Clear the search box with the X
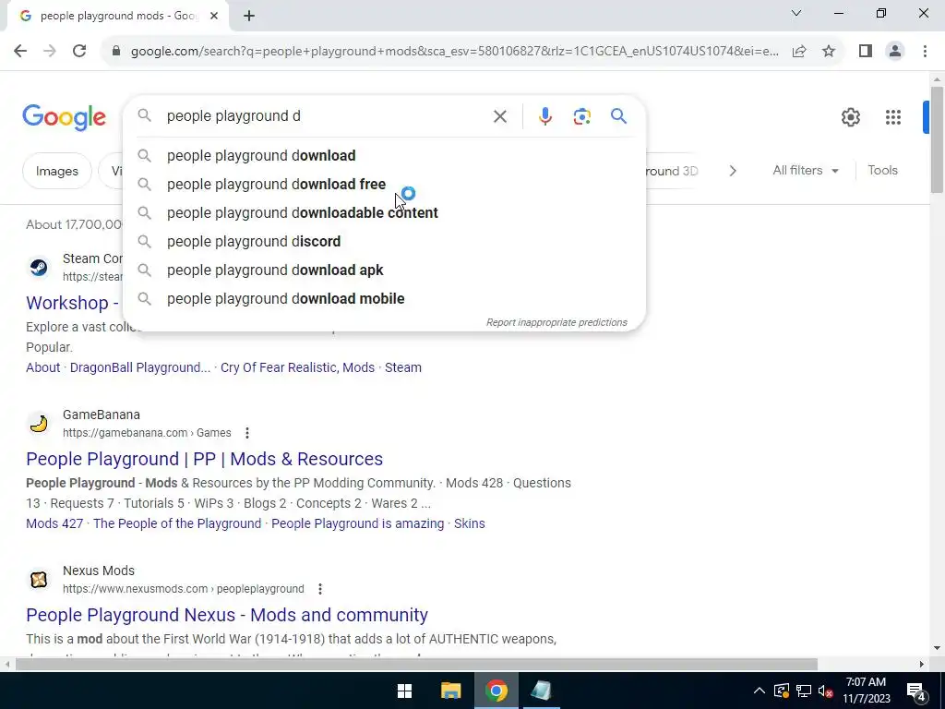945x709 pixels. click(x=499, y=116)
